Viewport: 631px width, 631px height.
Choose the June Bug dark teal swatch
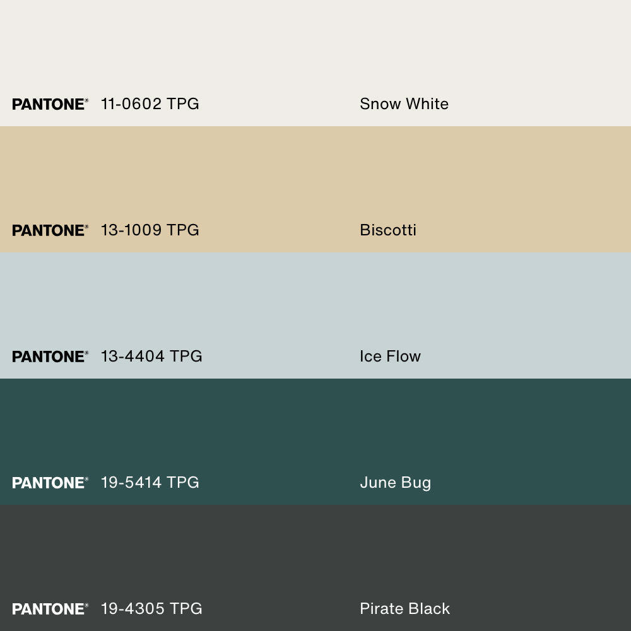coord(315,429)
